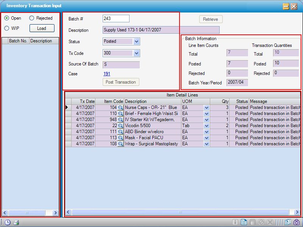Click the copy records icon in the status bar
Screen dimensions: 303x227
[x=287, y=222]
